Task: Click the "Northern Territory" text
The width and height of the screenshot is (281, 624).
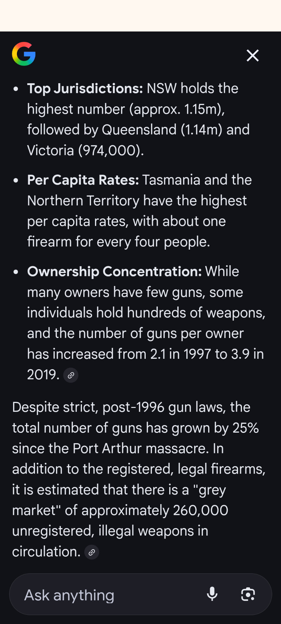Action: [x=83, y=201]
